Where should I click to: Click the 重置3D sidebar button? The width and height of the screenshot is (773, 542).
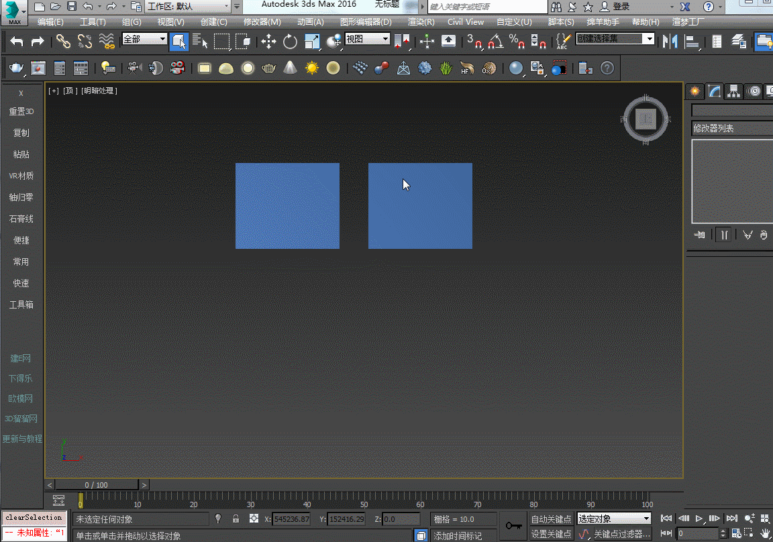[x=21, y=111]
